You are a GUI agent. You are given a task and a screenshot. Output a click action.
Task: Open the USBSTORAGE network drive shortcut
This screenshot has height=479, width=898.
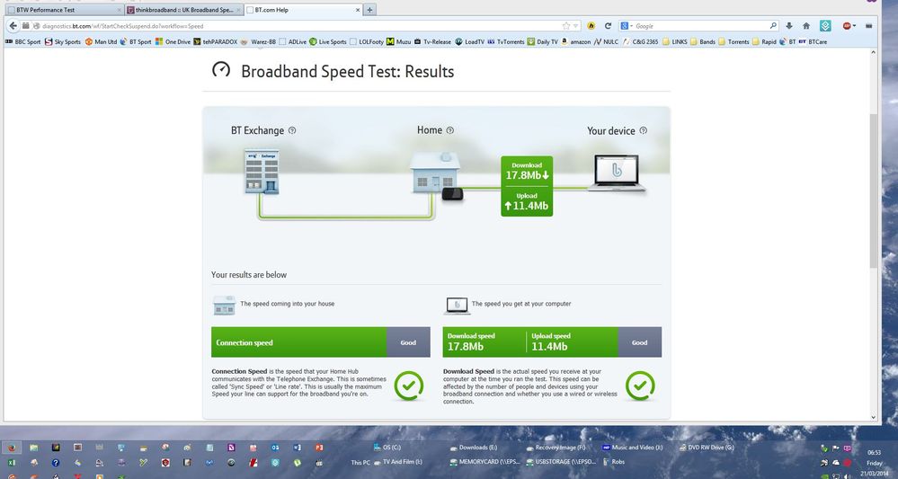coord(561,462)
